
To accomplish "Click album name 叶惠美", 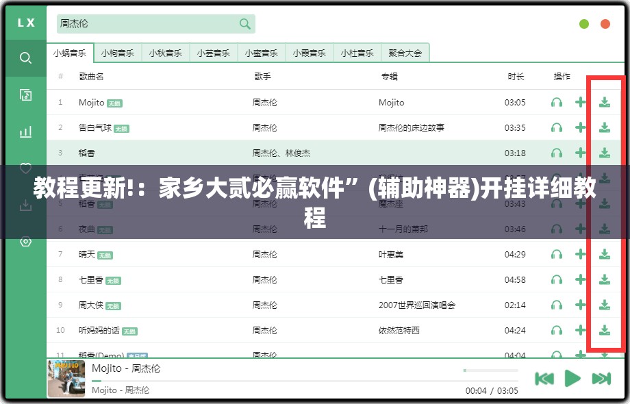I will click(391, 254).
